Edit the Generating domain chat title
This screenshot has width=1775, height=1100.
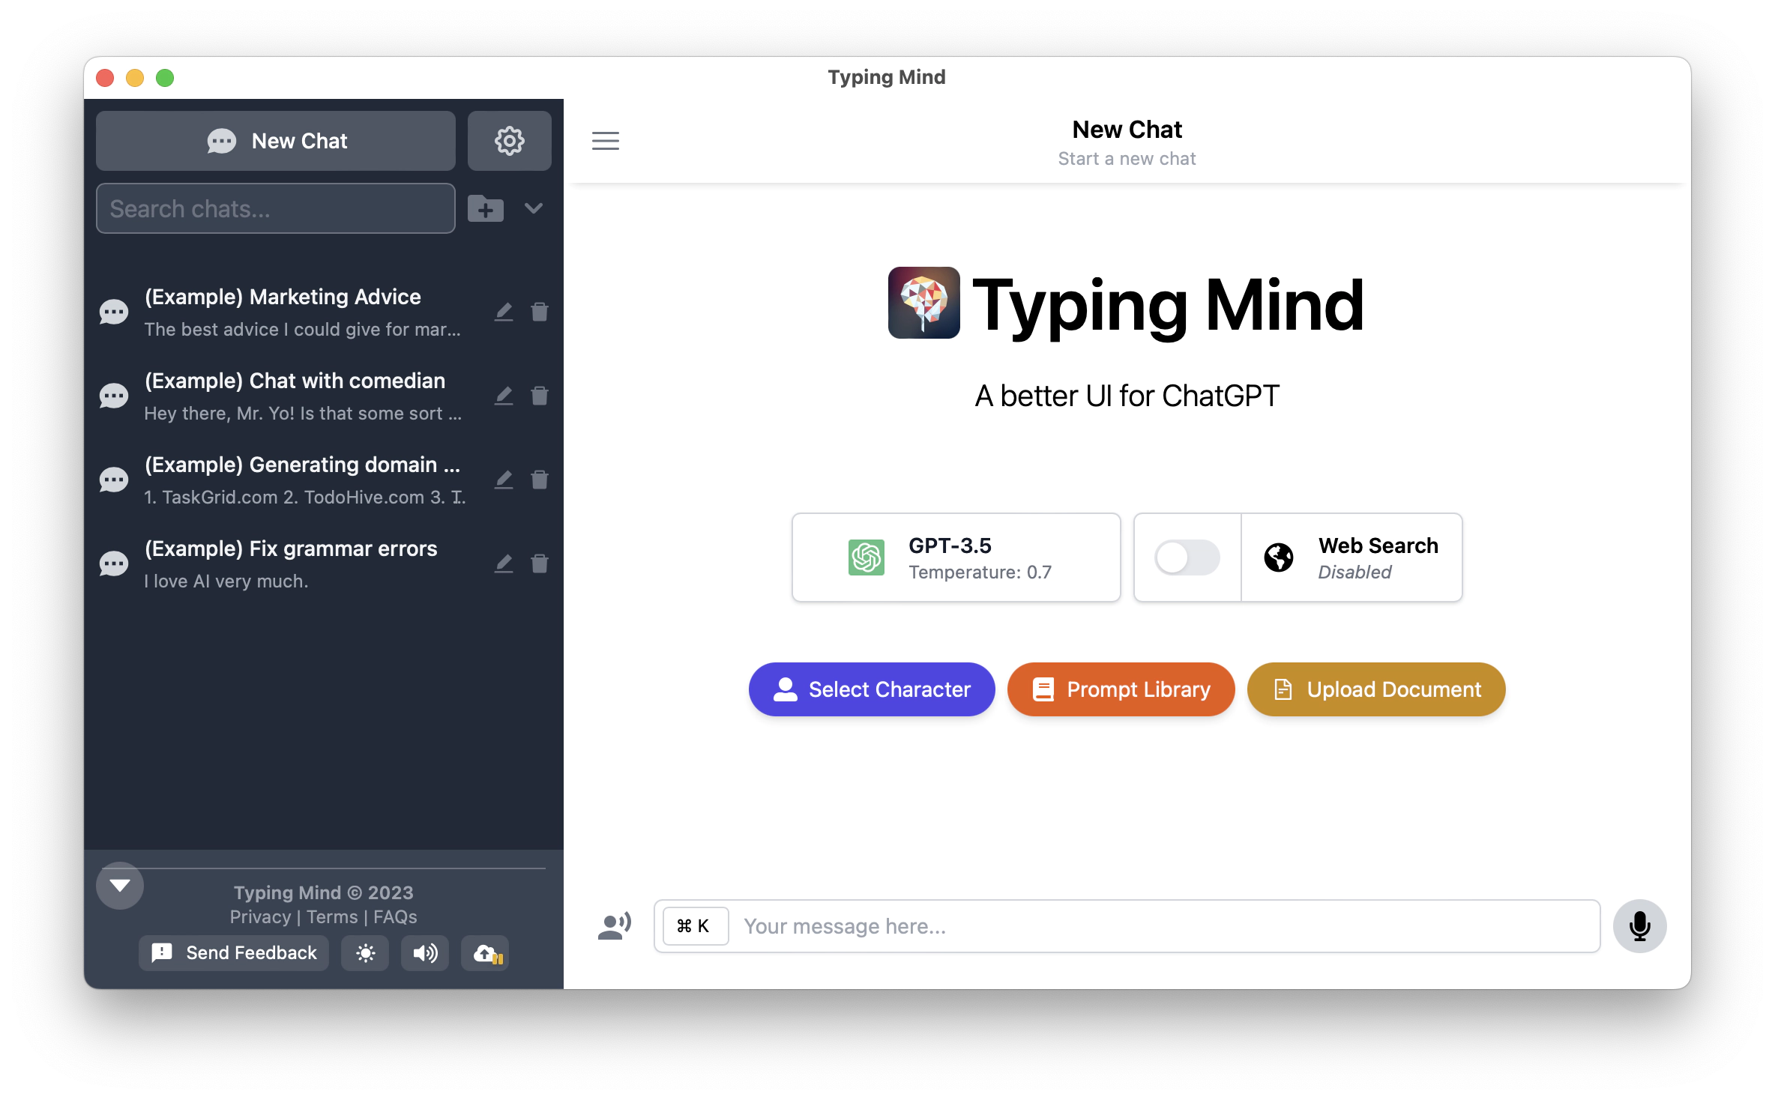click(504, 480)
